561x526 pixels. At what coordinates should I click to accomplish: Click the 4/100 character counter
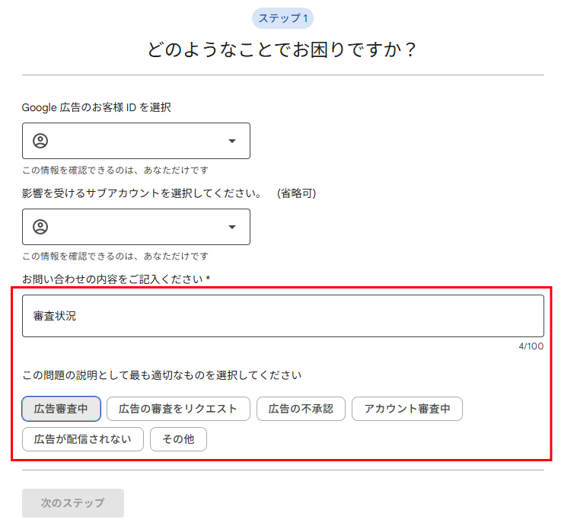[531, 346]
